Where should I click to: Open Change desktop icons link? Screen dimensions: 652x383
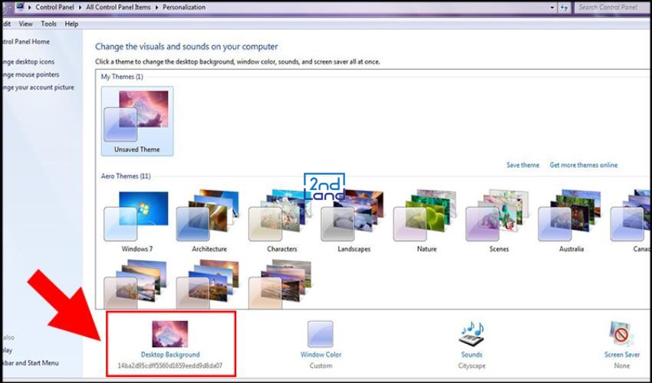[x=28, y=61]
